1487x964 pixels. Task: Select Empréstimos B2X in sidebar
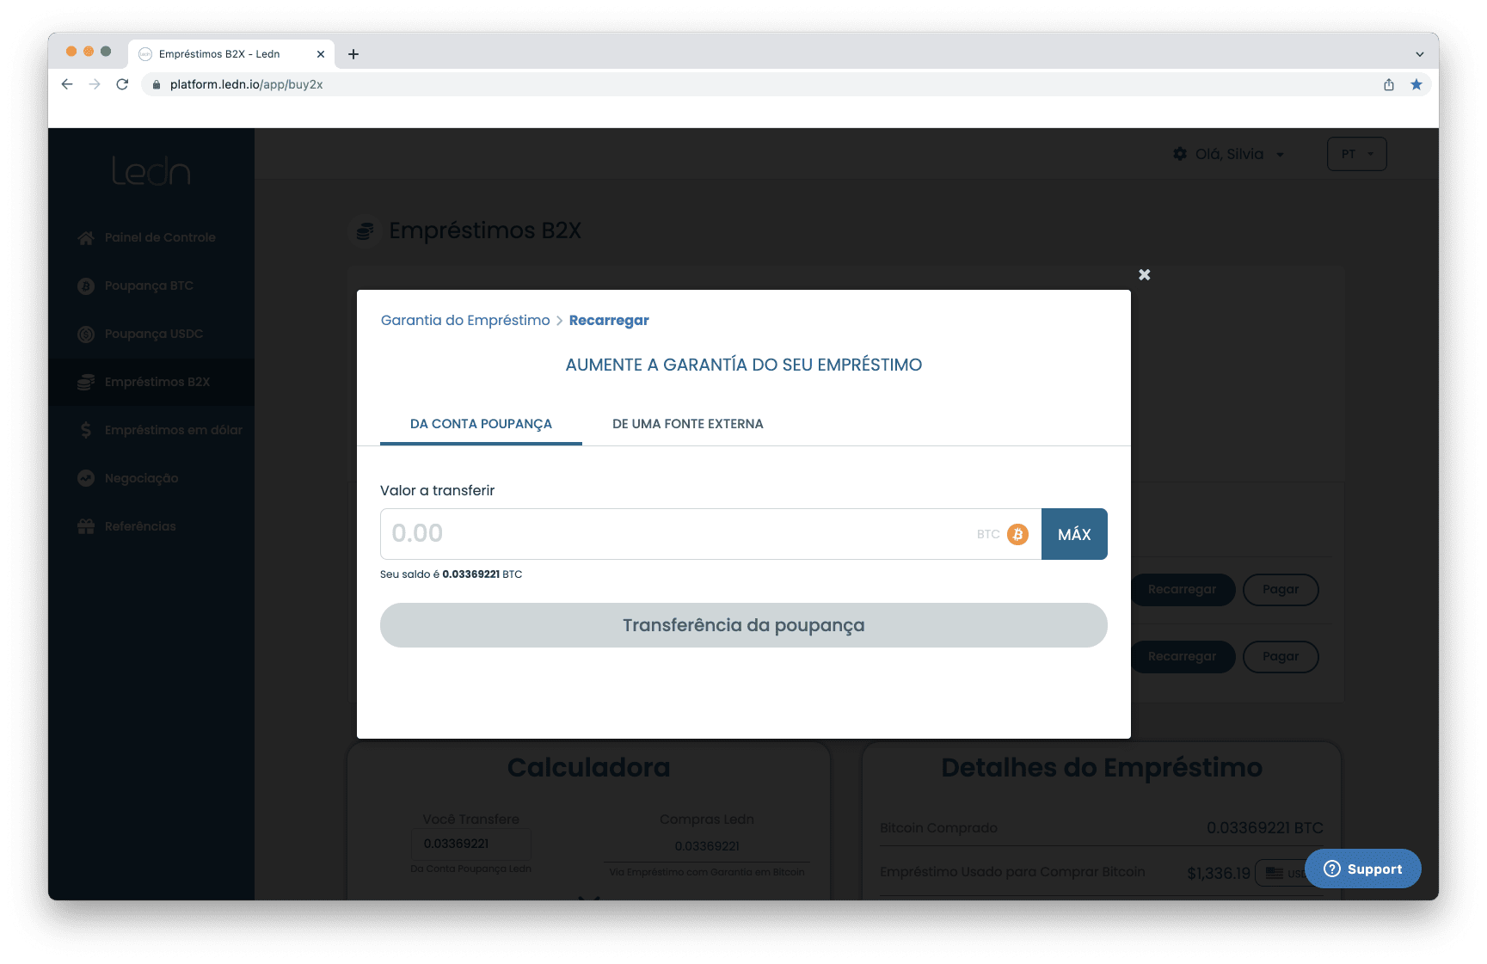tap(151, 382)
